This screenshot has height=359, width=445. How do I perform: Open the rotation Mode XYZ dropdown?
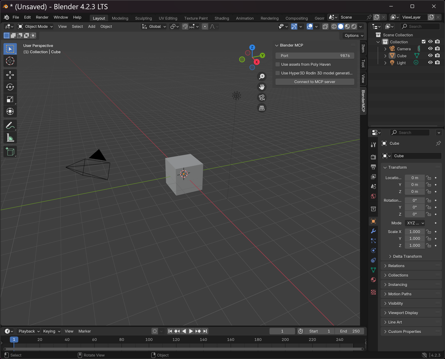(x=415, y=223)
